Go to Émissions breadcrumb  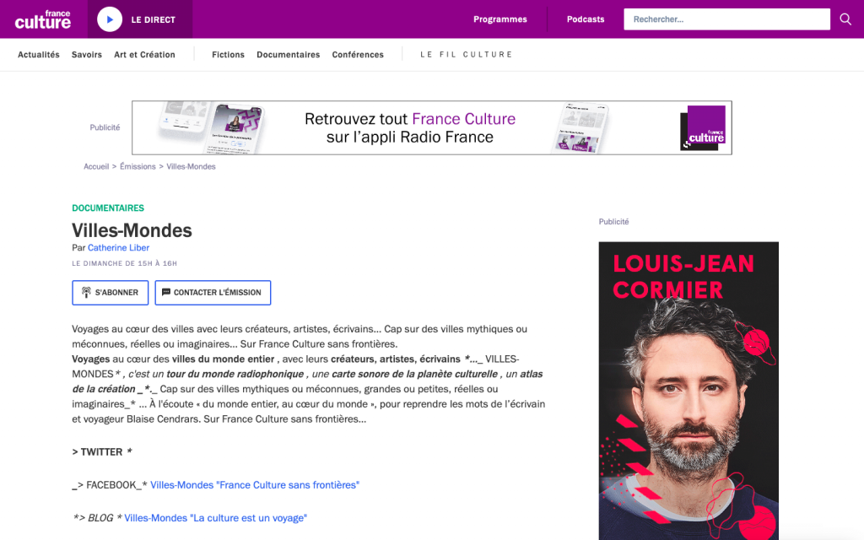[x=138, y=166]
